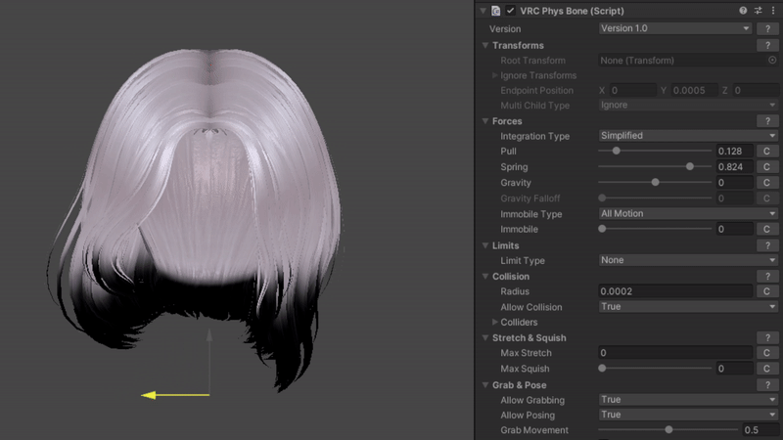Click the C curve button for Pull
The height and width of the screenshot is (440, 783).
pyautogui.click(x=768, y=152)
